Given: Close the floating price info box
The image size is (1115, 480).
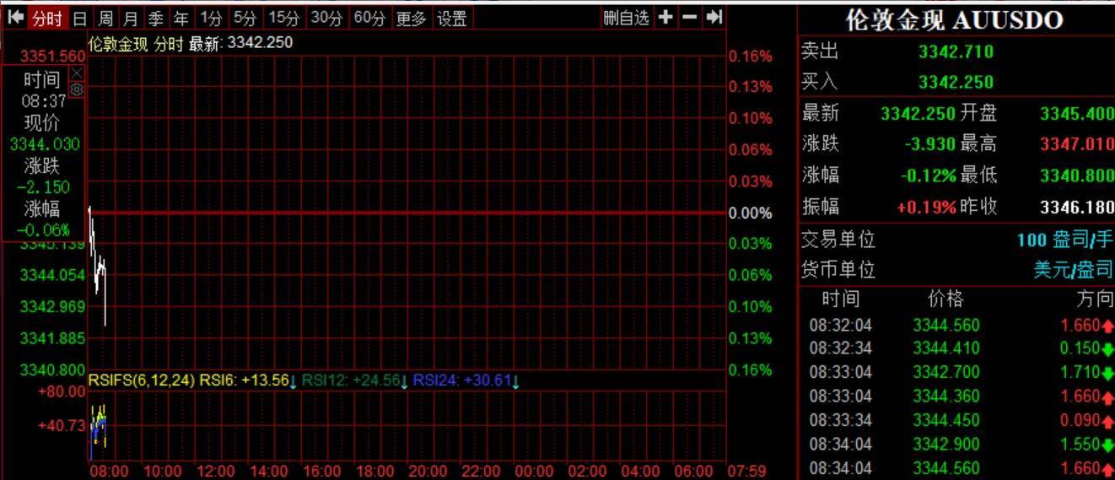Looking at the screenshot, I should [x=77, y=73].
